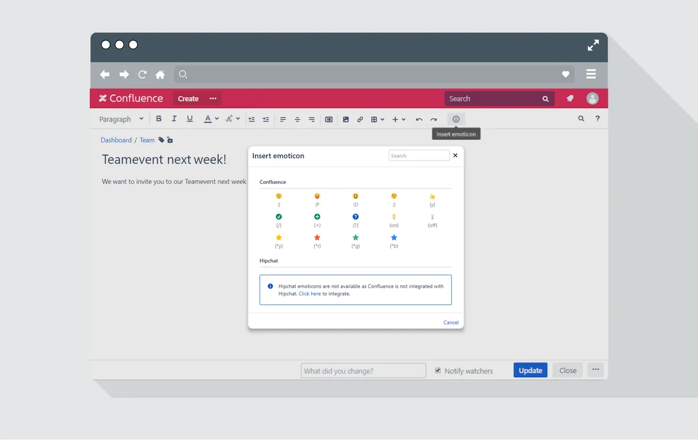Insert an image via the picture icon
Viewport: 698px width, 440px height.
tap(346, 119)
